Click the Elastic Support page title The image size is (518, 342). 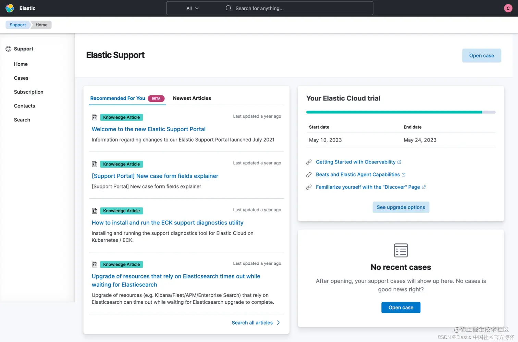115,55
